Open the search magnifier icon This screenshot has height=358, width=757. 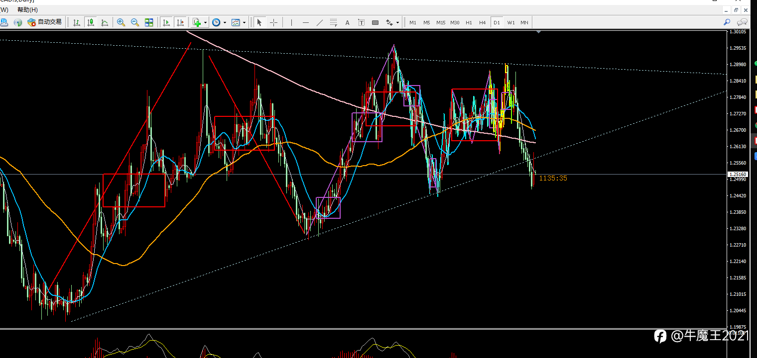point(727,22)
